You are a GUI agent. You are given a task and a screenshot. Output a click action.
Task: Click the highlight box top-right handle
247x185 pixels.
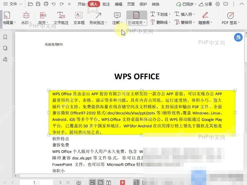click(235, 90)
